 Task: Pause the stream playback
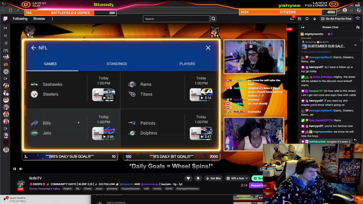[15, 169]
